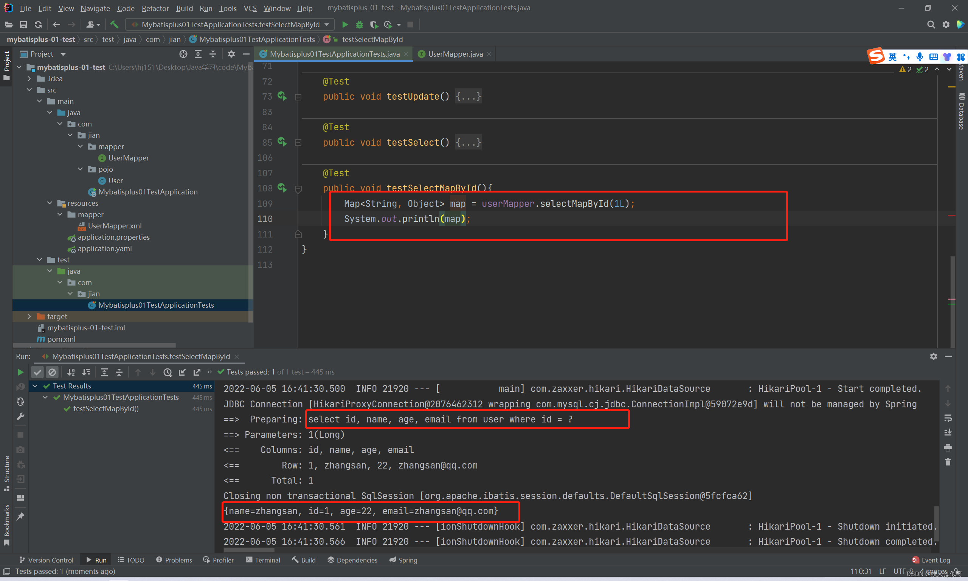Collapse all in Project panel
The width and height of the screenshot is (968, 581).
213,54
